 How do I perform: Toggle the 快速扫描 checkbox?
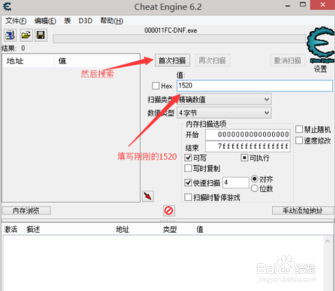188,183
